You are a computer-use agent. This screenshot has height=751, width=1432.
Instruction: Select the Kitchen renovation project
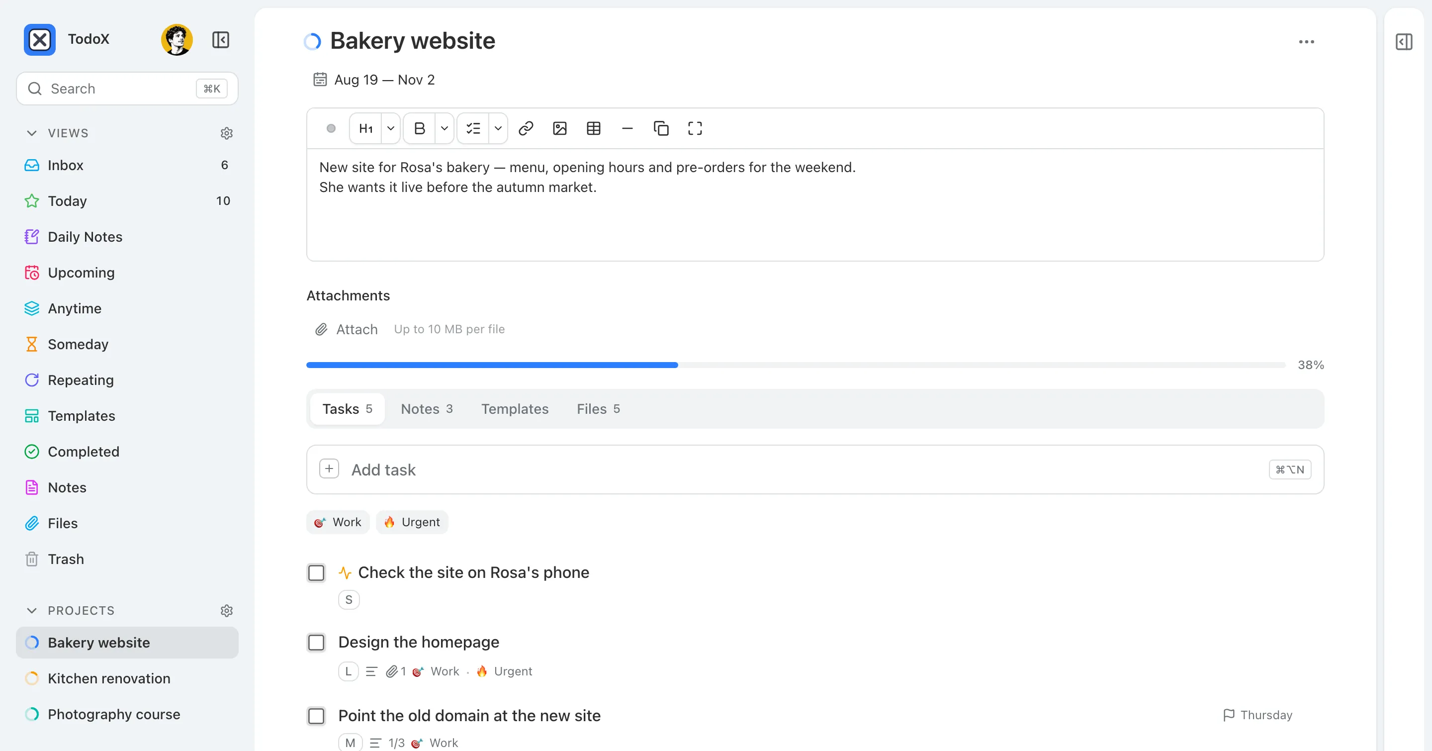(127, 679)
